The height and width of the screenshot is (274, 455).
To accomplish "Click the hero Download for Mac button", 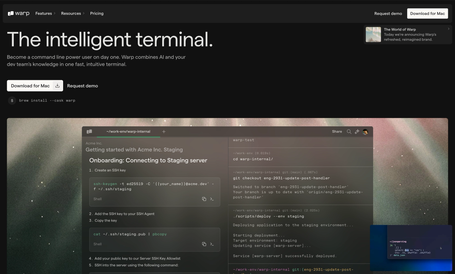I will tap(35, 86).
